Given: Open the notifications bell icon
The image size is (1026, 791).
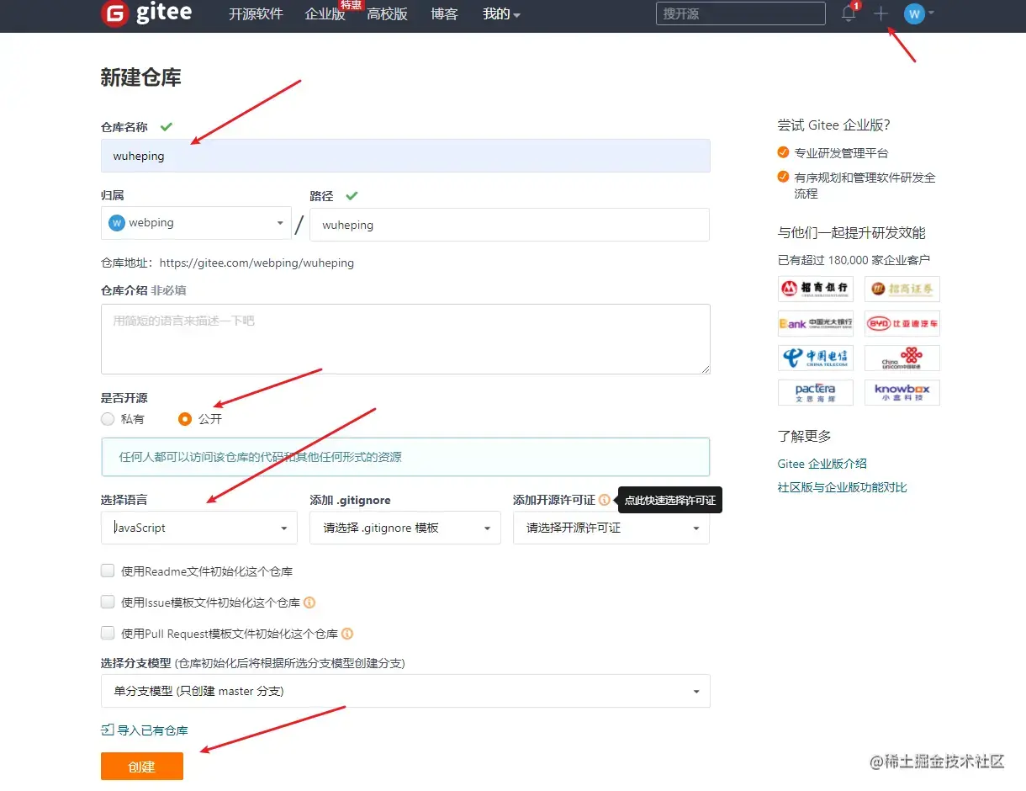Looking at the screenshot, I should click(x=849, y=13).
